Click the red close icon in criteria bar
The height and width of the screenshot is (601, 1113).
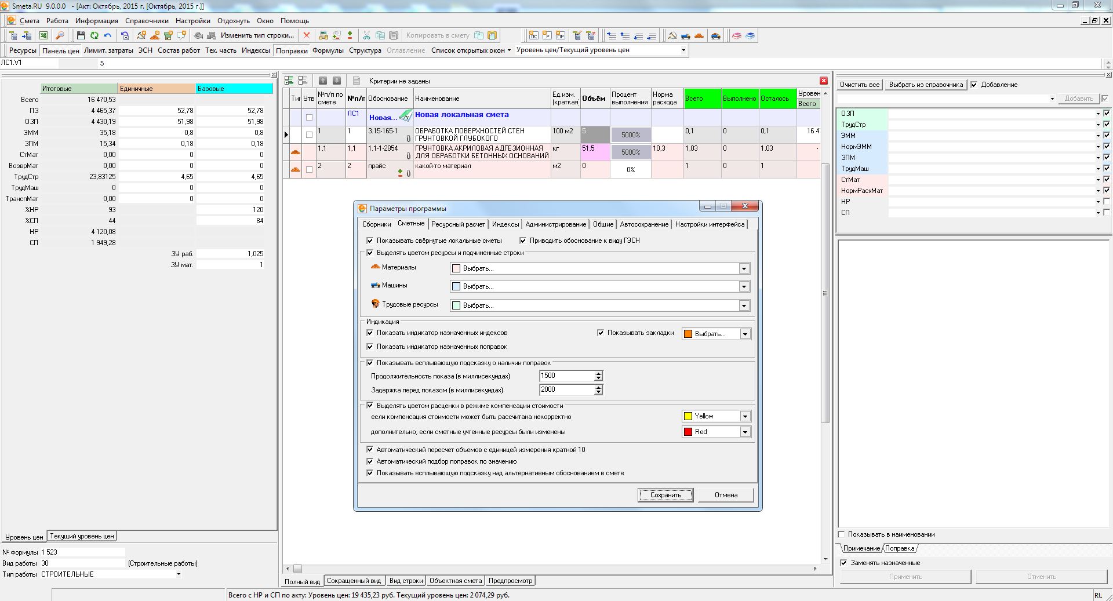click(x=824, y=81)
